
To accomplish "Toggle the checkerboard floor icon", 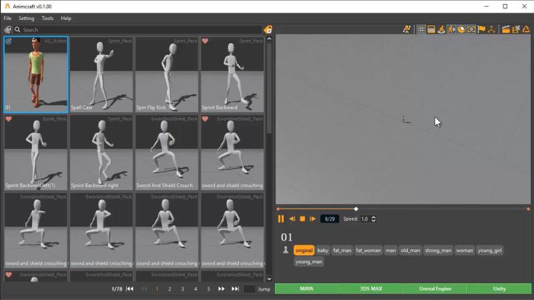I will tap(431, 29).
